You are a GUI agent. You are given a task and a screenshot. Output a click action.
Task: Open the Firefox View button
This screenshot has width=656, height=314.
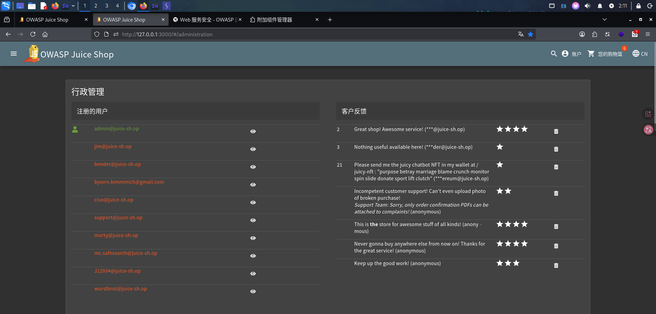coord(7,20)
